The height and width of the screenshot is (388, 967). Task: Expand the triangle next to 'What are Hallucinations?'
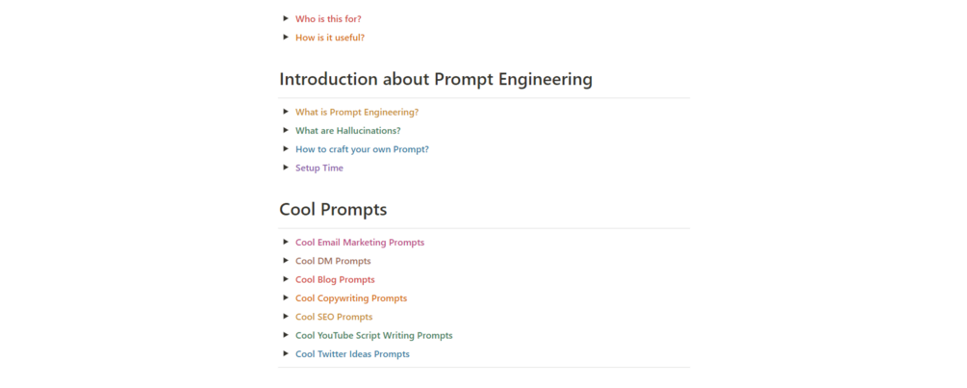286,130
